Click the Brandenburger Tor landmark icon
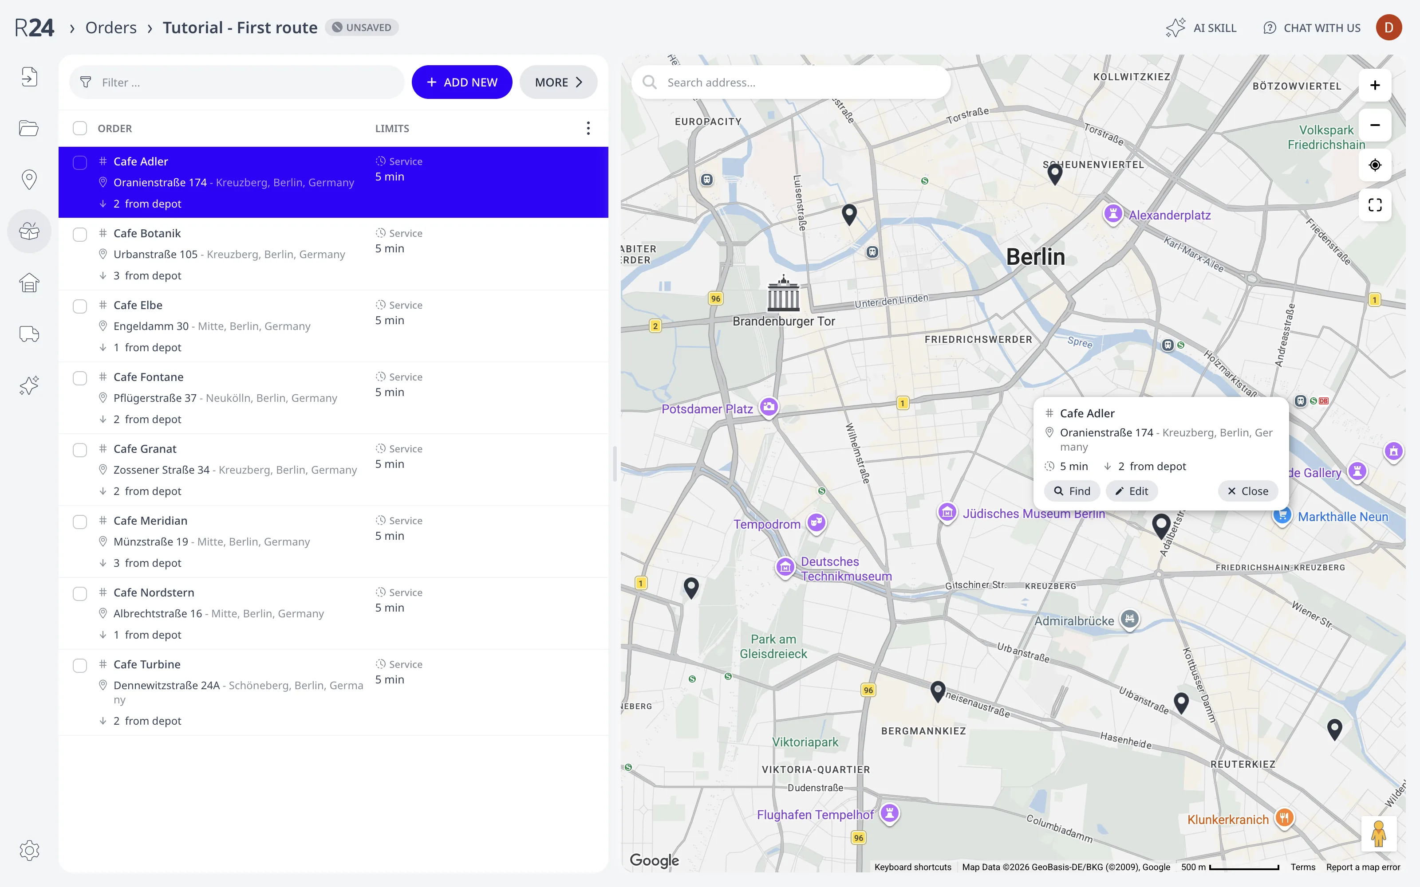Screen dimensions: 1420x887 pyautogui.click(x=783, y=293)
